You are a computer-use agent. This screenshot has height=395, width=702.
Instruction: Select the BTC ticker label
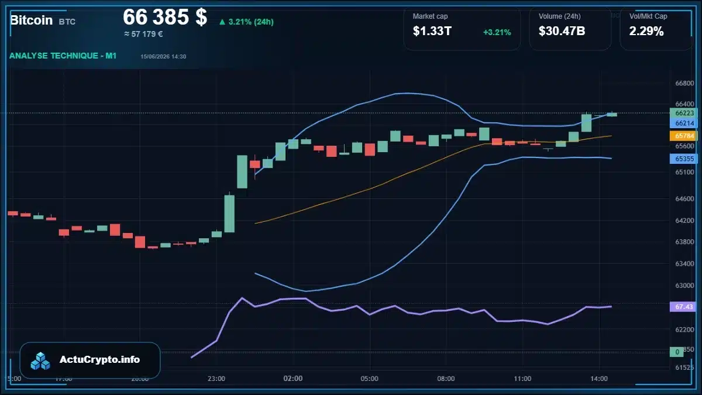(x=67, y=22)
